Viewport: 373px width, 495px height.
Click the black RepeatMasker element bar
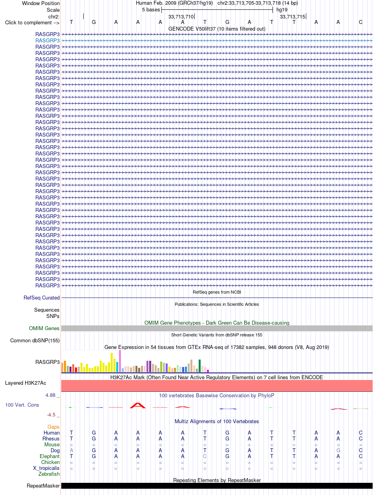217,486
